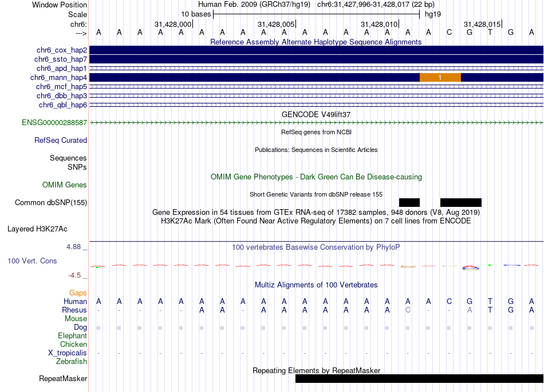The height and width of the screenshot is (392, 544).
Task: Click the Mouse species row label
Action: [76, 319]
